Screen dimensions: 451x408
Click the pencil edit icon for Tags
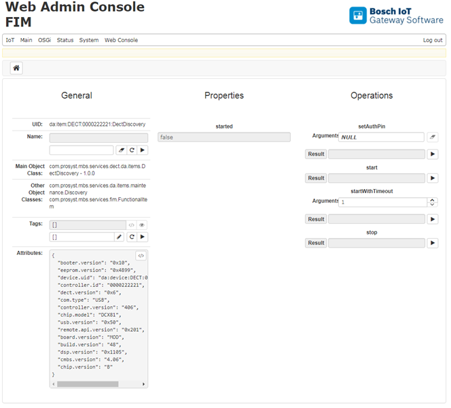120,237
